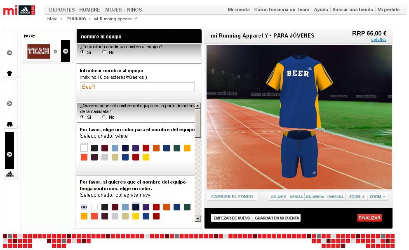
Task: Open Mi pedido
Action: point(388,9)
